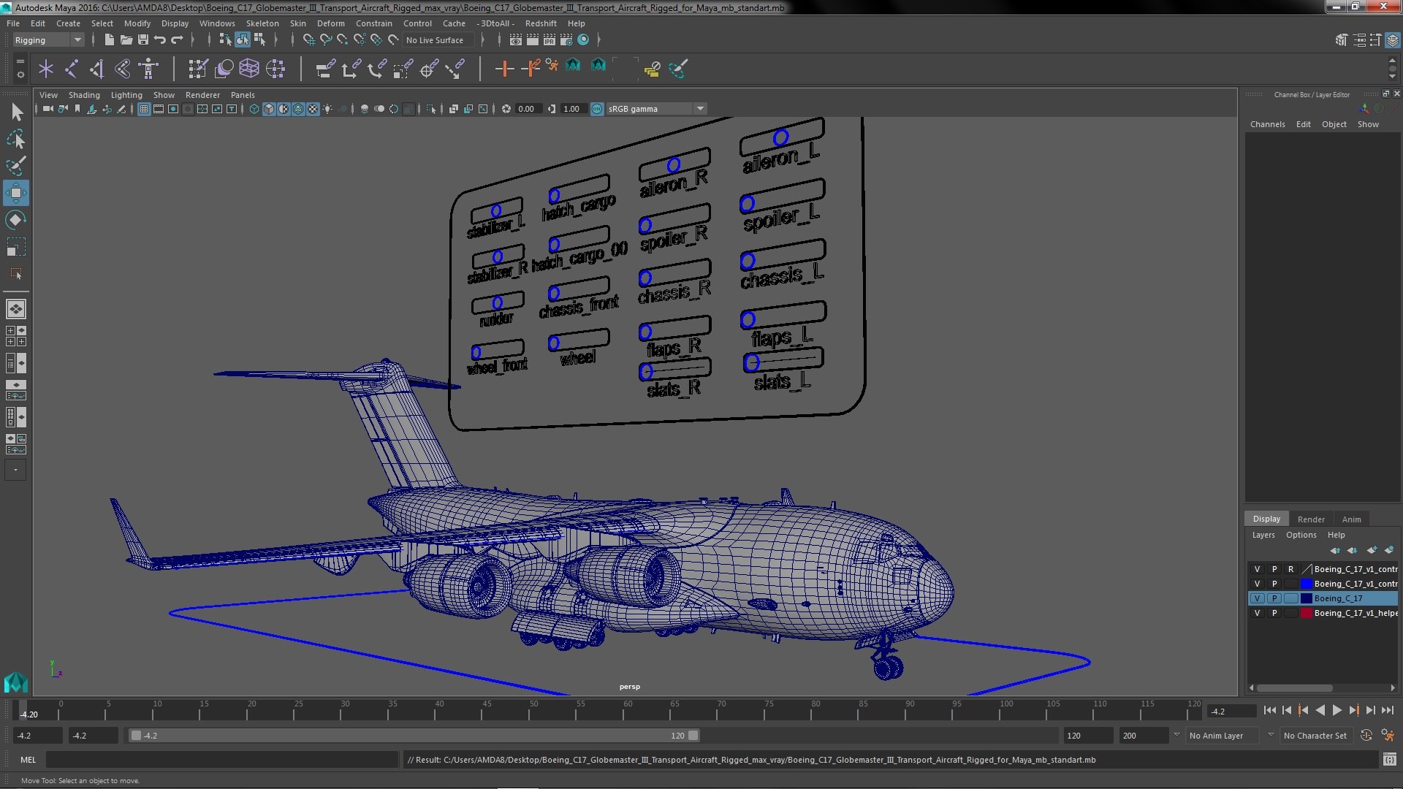Screen dimensions: 1403x789
Task: Open the Redshift menu
Action: pos(541,23)
